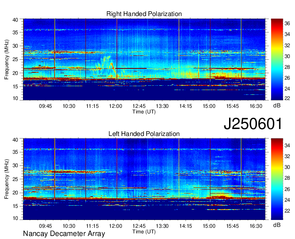Click inside the Right Handed Polarization spectrogram
The image size is (295, 239).
pyautogui.click(x=144, y=59)
